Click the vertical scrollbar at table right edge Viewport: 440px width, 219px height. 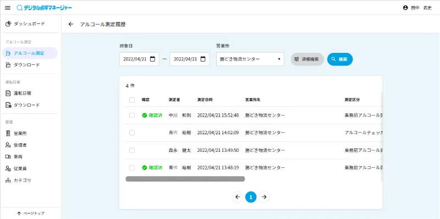(381, 136)
